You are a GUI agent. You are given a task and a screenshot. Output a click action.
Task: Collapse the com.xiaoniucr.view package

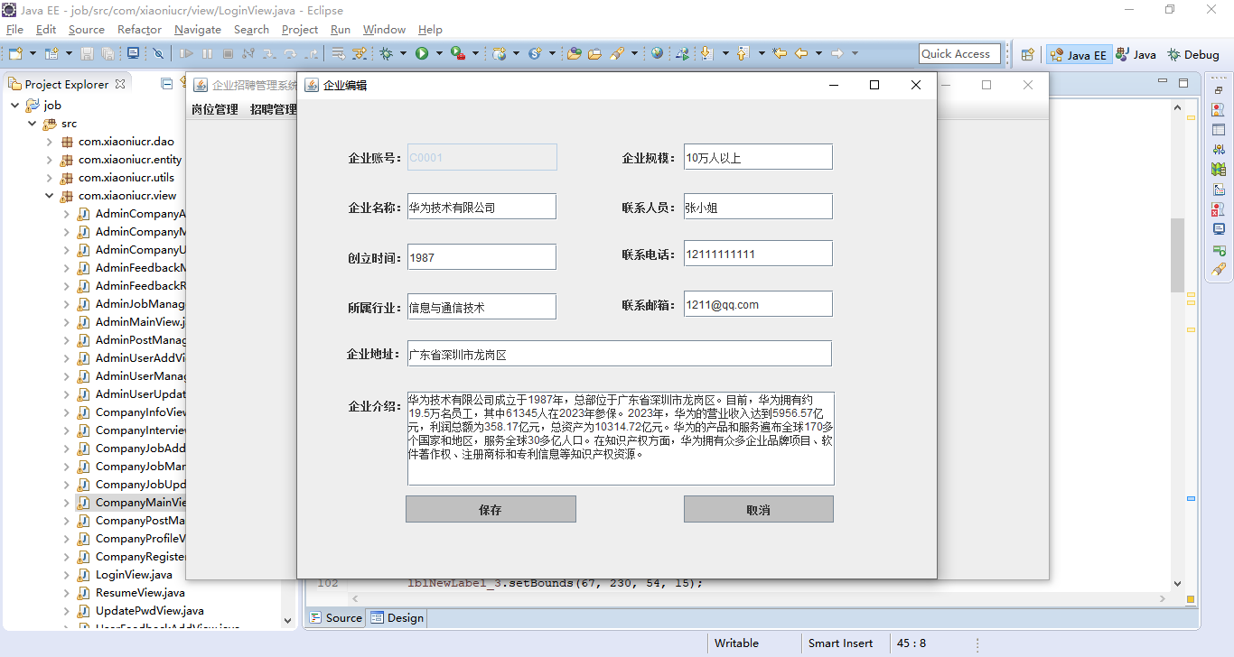pos(50,195)
